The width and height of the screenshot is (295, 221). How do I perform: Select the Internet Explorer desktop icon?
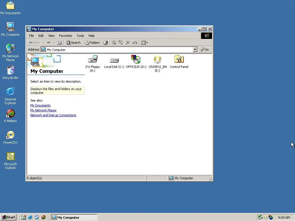10,96
